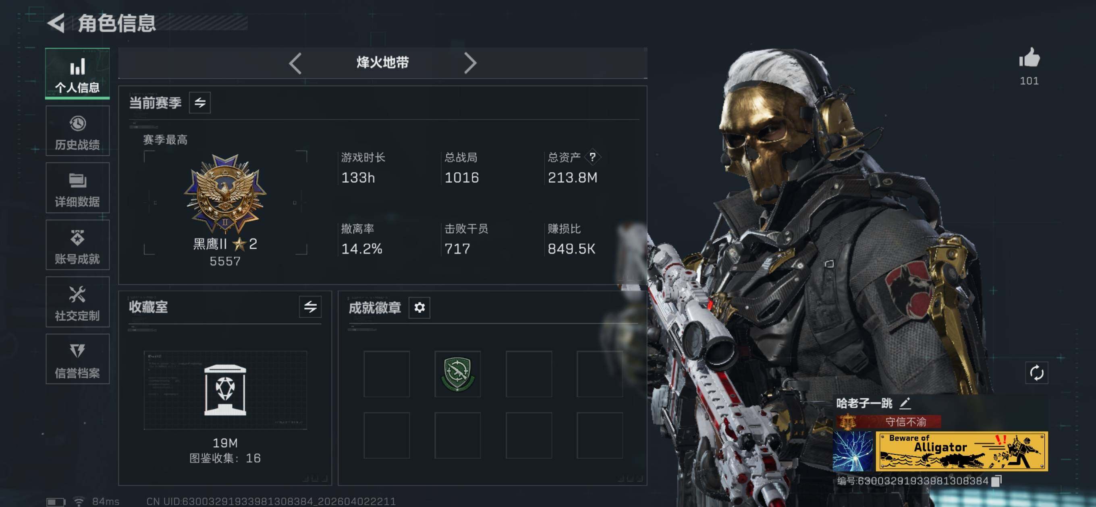Screen dimensions: 1096x507
Task: Toggle the swap button in 收藏室 panel
Action: [x=310, y=306]
